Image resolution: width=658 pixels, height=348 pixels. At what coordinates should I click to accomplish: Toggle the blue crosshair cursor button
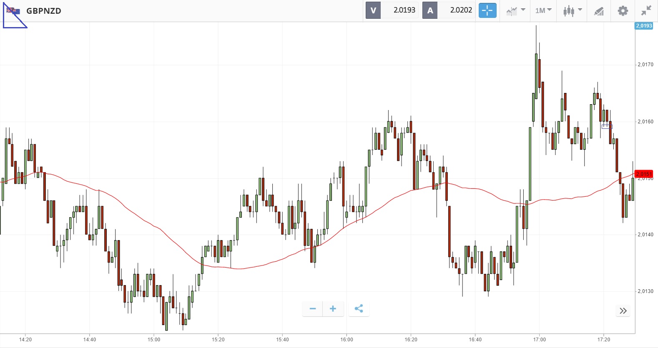487,10
